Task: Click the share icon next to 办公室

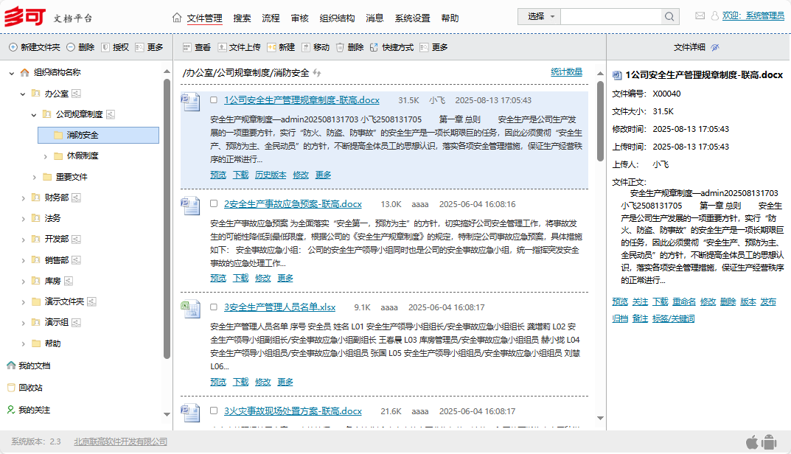Action: click(x=76, y=94)
